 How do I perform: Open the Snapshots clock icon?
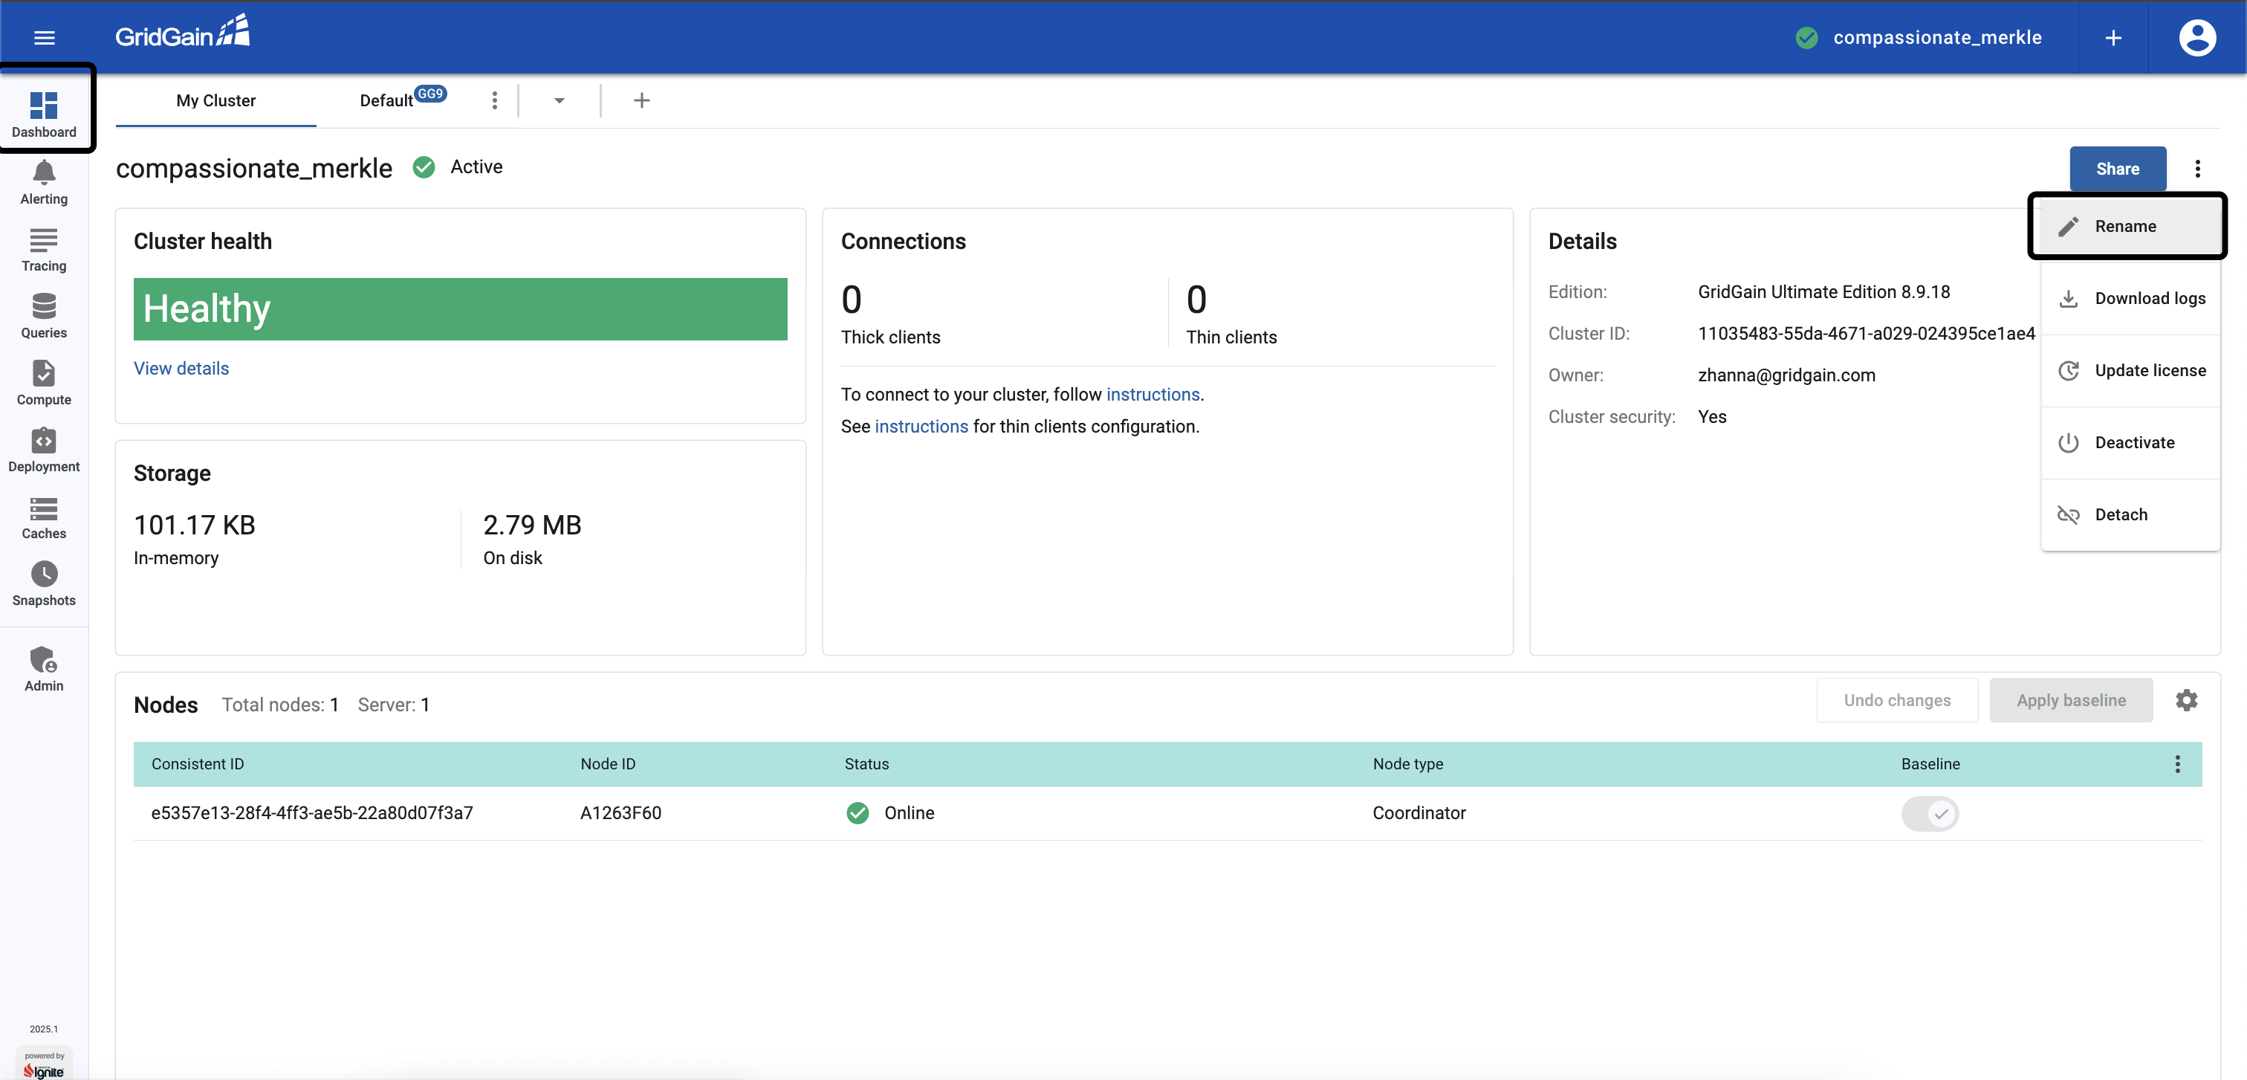click(x=44, y=574)
